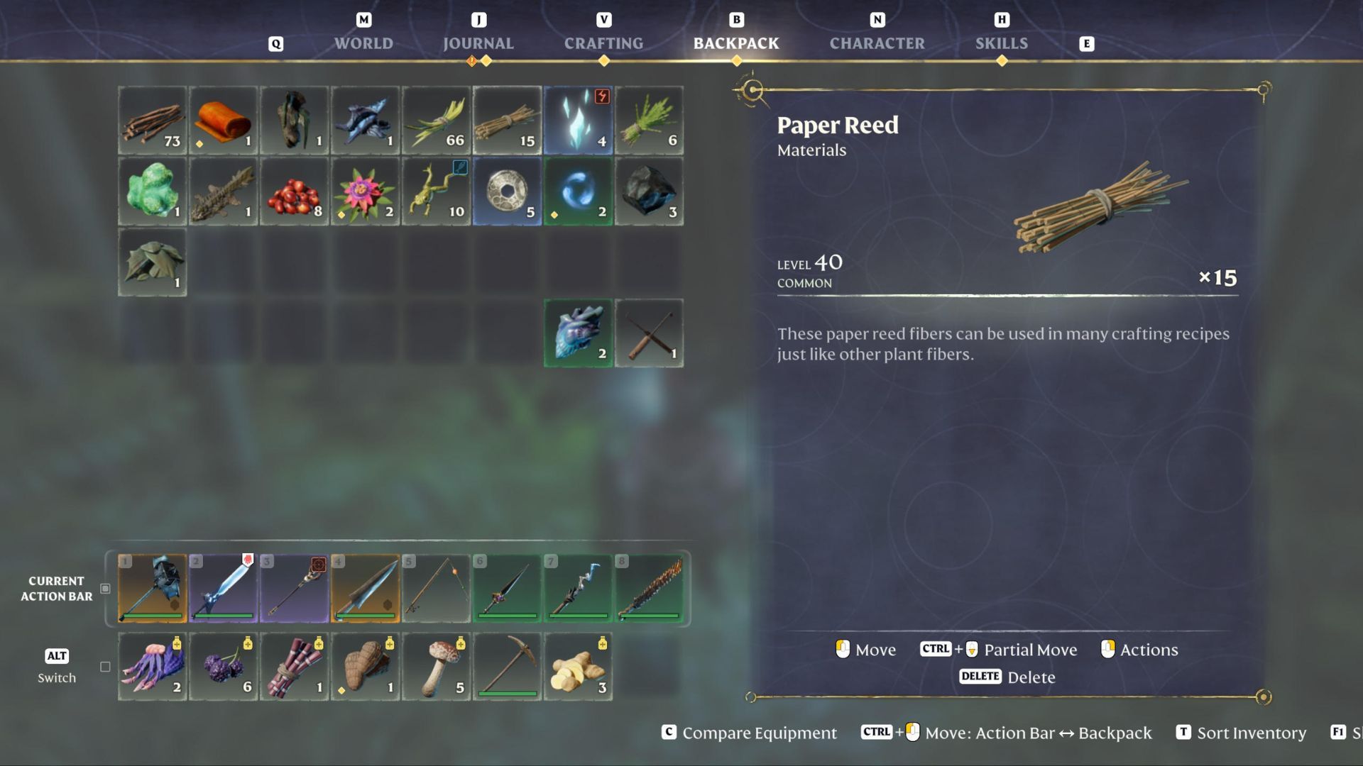Select the blue crystal shards item
This screenshot has height=766, width=1363.
(578, 121)
